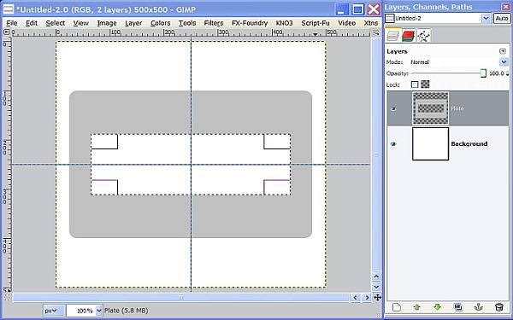
Task: Open the Colors menu
Action: (x=161, y=23)
